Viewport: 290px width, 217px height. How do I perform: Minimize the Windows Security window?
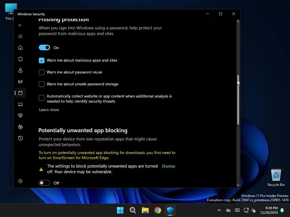pos(208,14)
